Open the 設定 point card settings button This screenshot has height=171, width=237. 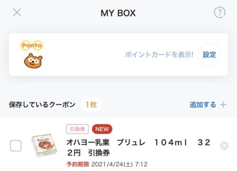click(210, 55)
